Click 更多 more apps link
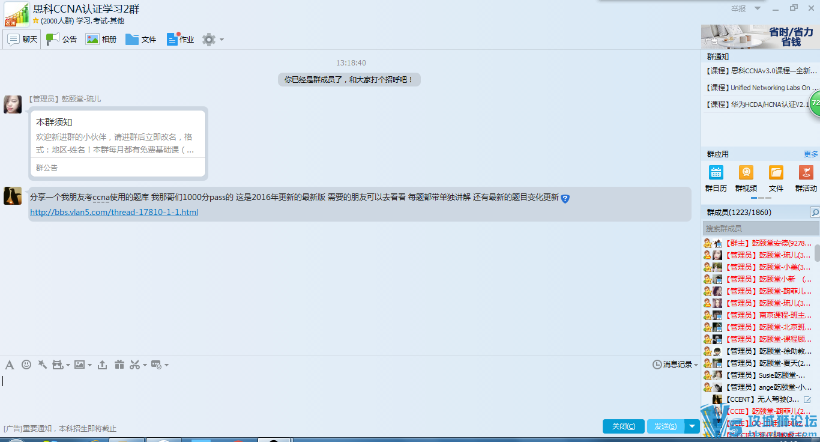Viewport: 820px width, 442px height. 811,154
